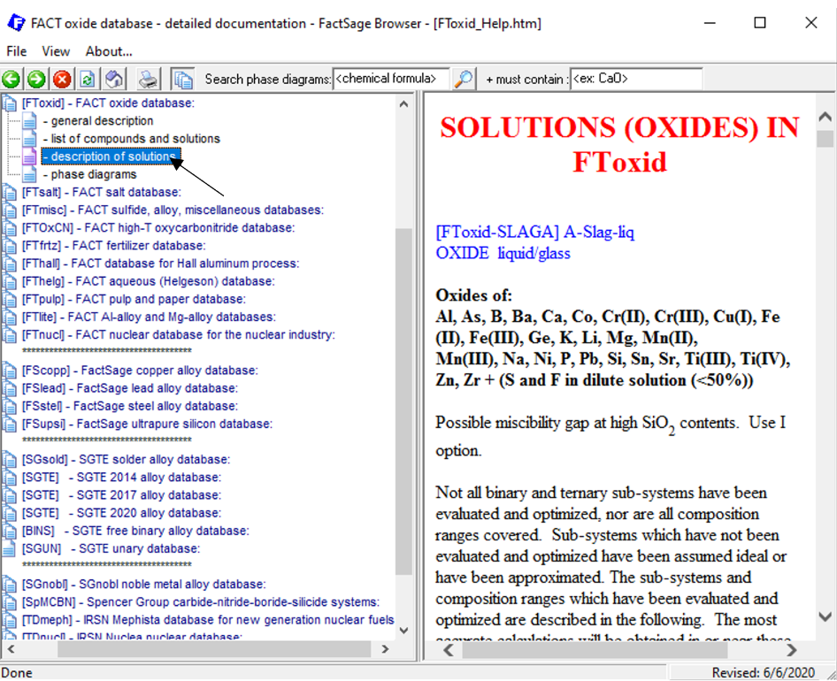Viewport: 837px width, 681px height.
Task: Click the chemical formula search field
Action: point(391,79)
